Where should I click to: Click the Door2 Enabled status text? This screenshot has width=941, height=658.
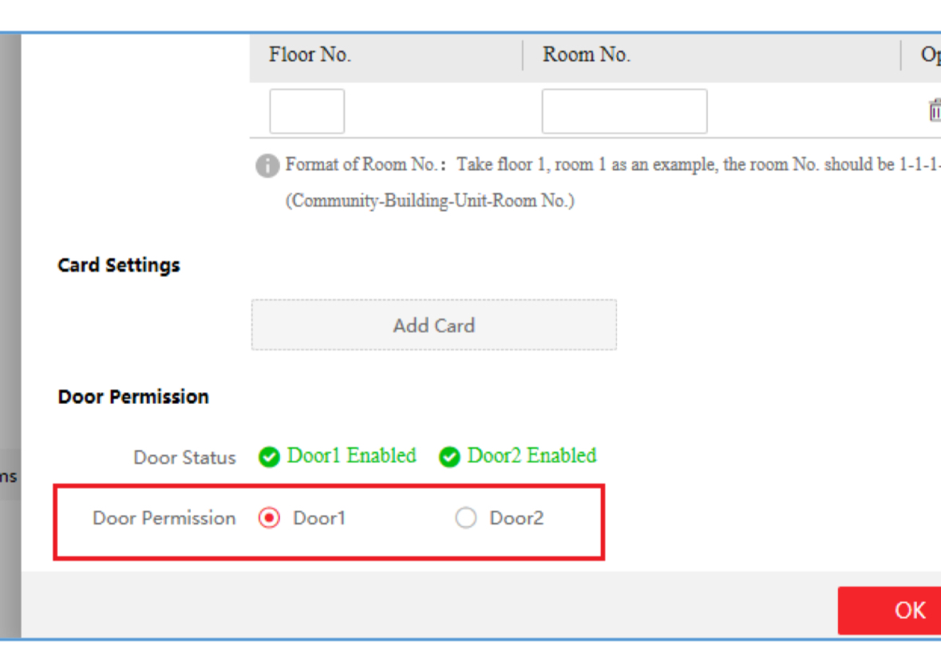tap(532, 456)
